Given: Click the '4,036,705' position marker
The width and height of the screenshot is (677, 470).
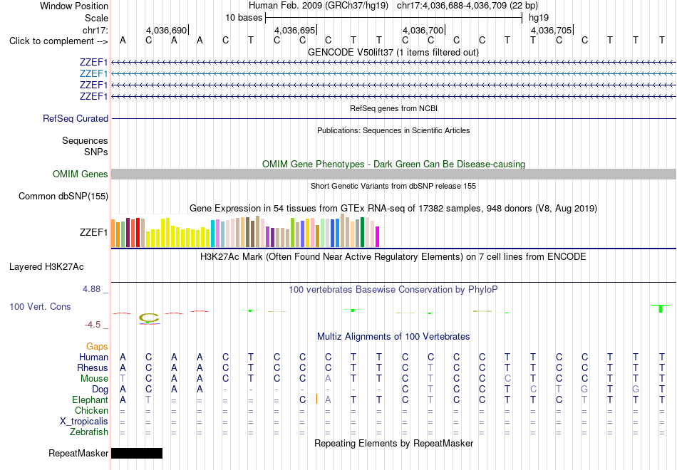Looking at the screenshot, I should (x=551, y=31).
